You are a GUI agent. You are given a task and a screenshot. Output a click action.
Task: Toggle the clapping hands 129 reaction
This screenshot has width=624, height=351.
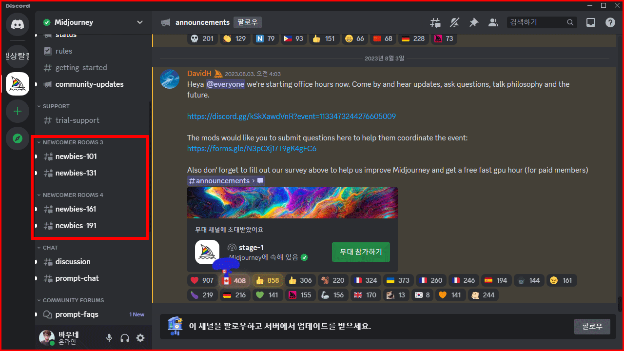234,39
